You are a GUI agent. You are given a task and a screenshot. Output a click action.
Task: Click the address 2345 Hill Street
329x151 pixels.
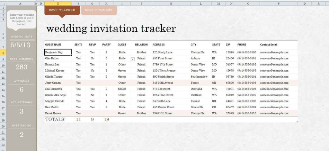(x=163, y=113)
